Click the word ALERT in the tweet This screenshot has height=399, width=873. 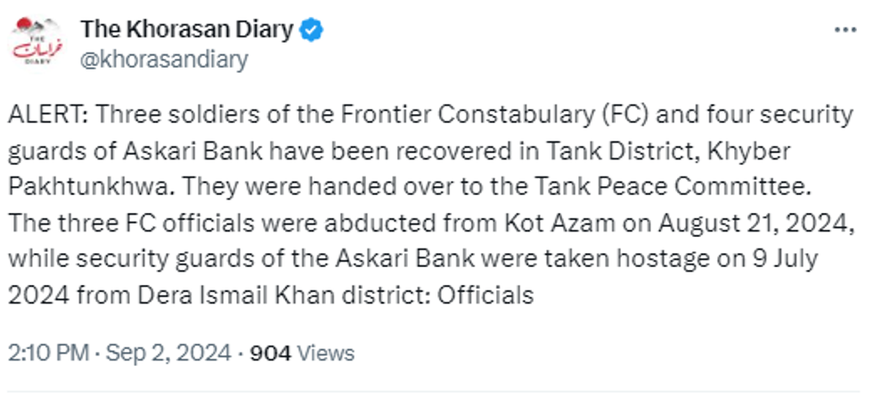[44, 114]
